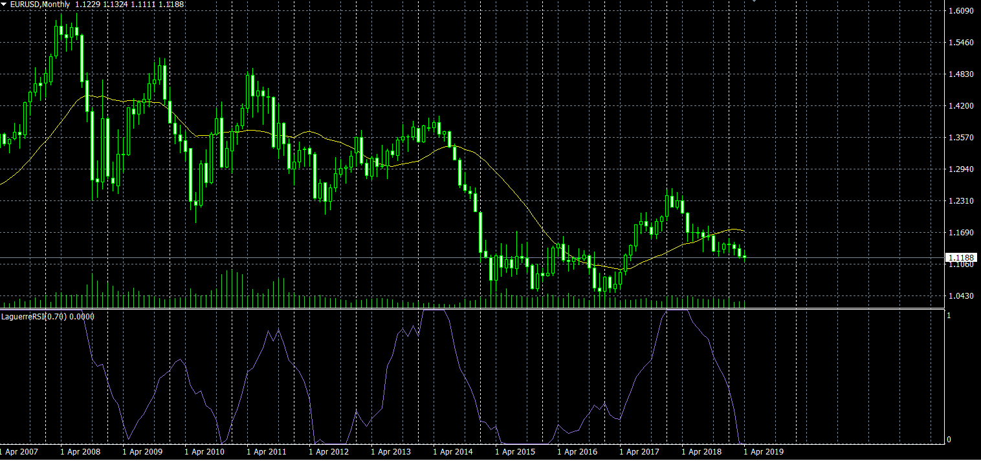The height and width of the screenshot is (461, 981).
Task: Click the 1.3570 price scale label
Action: [x=960, y=138]
